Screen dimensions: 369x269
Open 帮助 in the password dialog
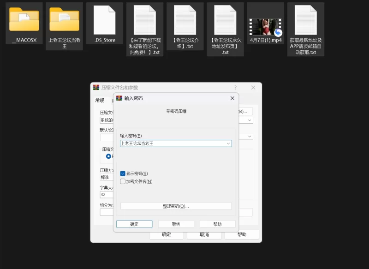pyautogui.click(x=217, y=224)
